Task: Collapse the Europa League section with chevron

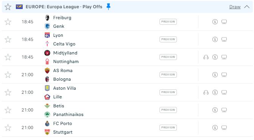Action: coord(247,7)
